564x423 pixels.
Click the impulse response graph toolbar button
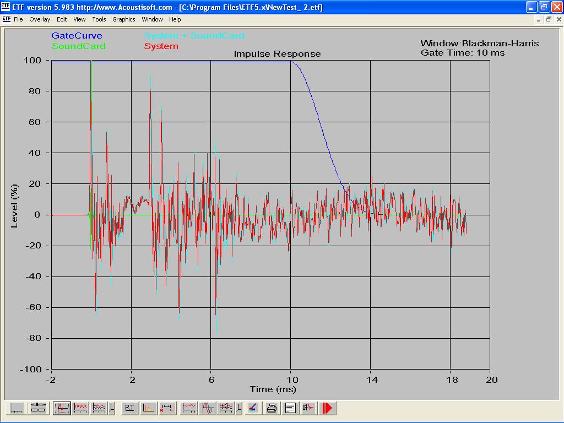(x=62, y=408)
